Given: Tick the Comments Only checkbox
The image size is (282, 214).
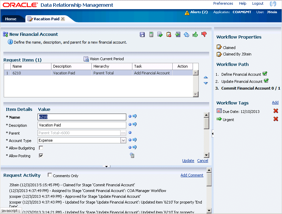Looking at the screenshot, I should click(x=50, y=175).
